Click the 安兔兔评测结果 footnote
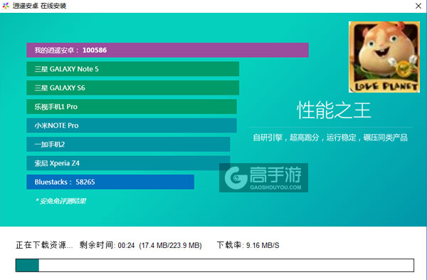Viewport: 427px width, 280px height. click(x=60, y=201)
